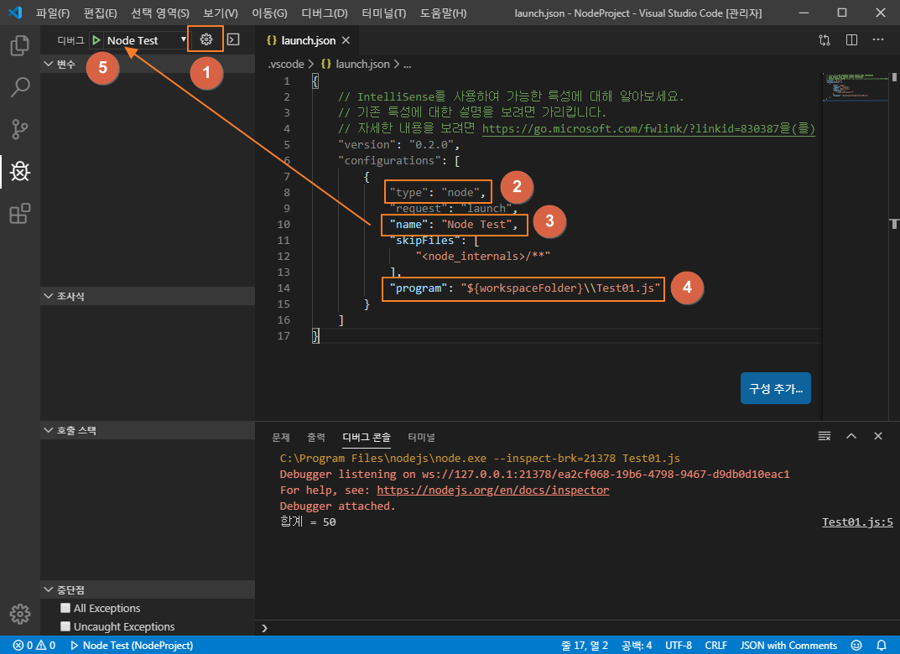The height and width of the screenshot is (654, 900).
Task: Click the 구성 추가... button
Action: (776, 388)
